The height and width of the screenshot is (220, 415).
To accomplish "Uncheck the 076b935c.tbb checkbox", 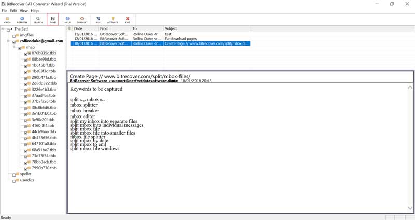I will pos(25,54).
